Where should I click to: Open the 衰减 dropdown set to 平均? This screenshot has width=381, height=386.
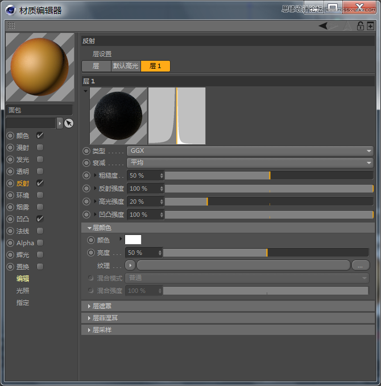click(x=250, y=163)
